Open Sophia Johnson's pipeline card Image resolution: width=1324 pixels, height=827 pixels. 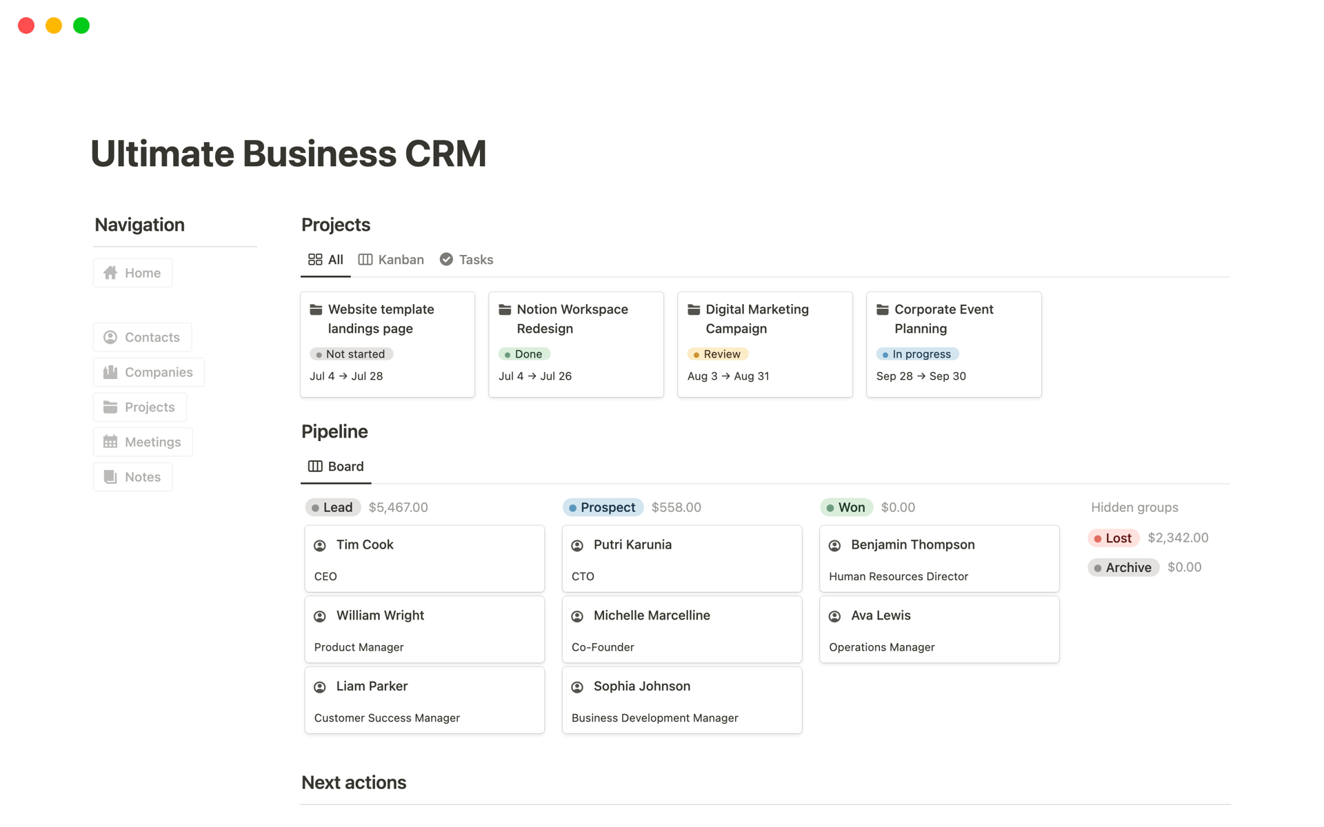[681, 700]
